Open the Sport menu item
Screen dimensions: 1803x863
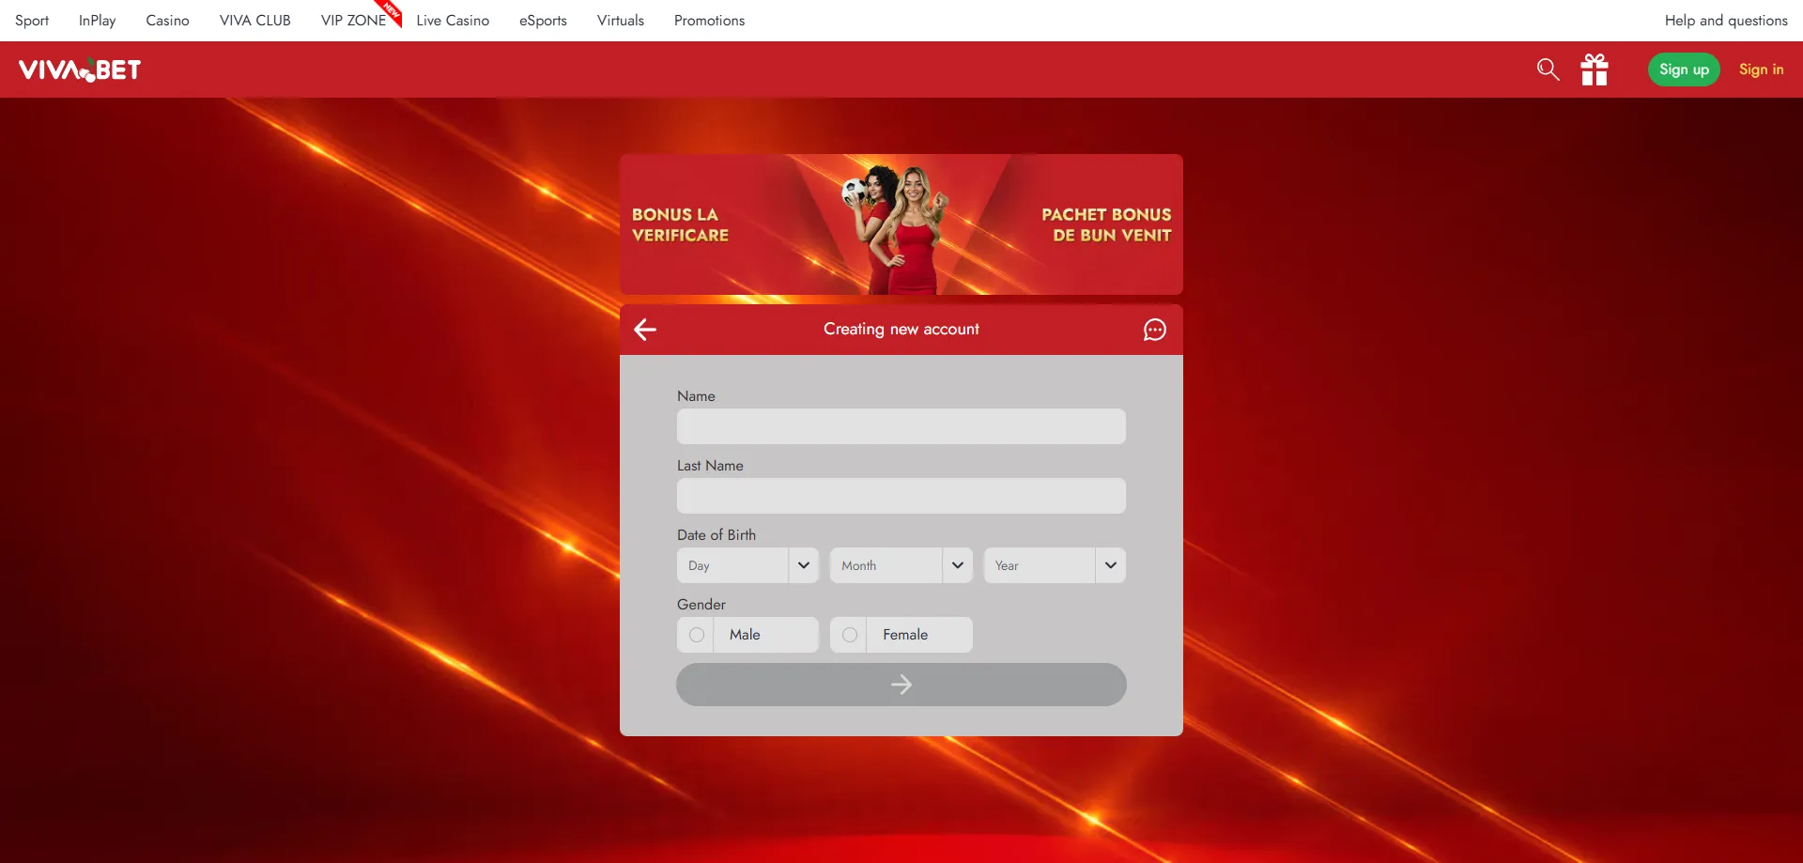tap(32, 21)
